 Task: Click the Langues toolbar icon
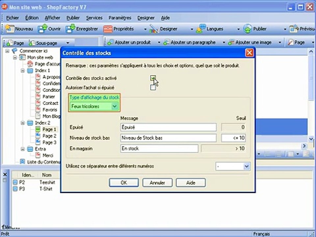pos(201,29)
